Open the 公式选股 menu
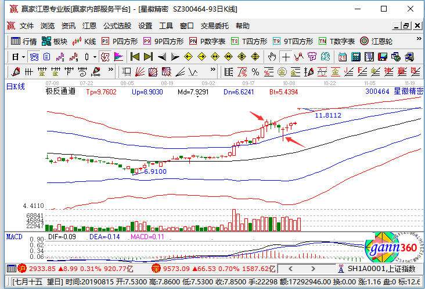The width and height of the screenshot is (425, 289). tap(117, 26)
